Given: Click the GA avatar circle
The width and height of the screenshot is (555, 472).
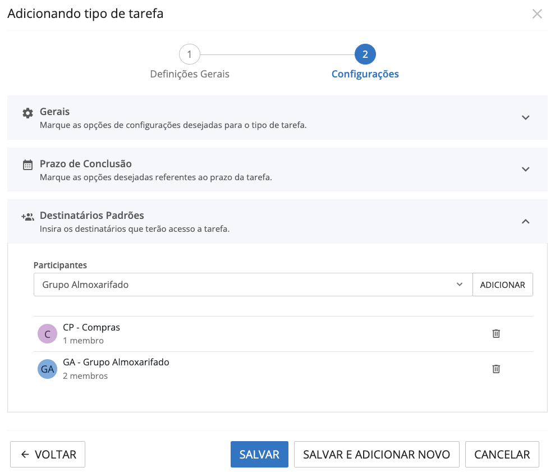Looking at the screenshot, I should coord(47,369).
